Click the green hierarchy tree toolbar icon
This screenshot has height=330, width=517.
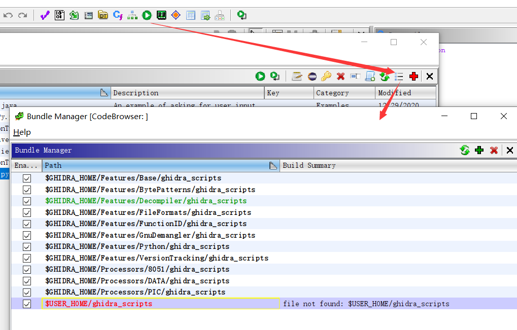pos(132,15)
